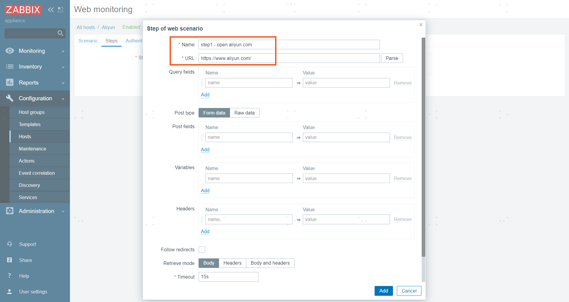569x302 pixels.
Task: Enable the Follow redirects checkbox
Action: point(202,249)
